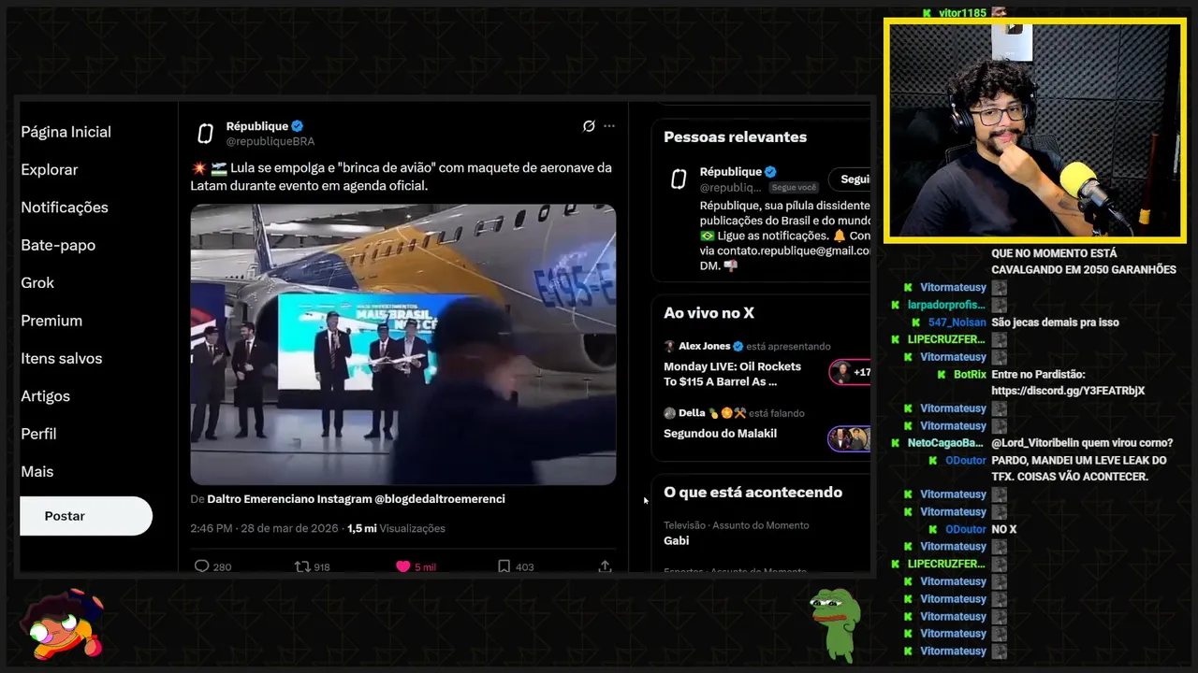Click Alex Jones small avatar icon
This screenshot has height=673, width=1198.
pyautogui.click(x=669, y=346)
